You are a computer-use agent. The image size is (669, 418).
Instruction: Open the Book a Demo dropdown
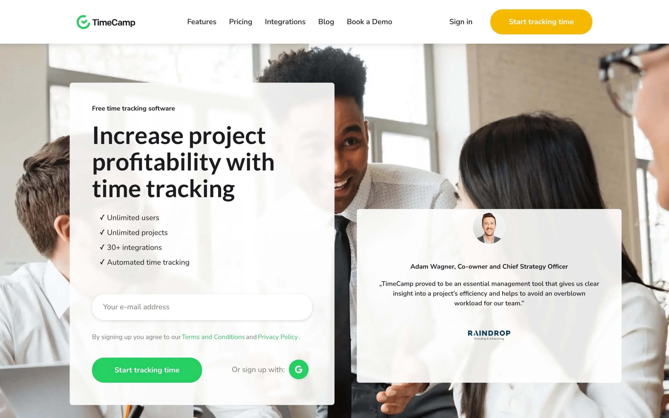tap(370, 22)
